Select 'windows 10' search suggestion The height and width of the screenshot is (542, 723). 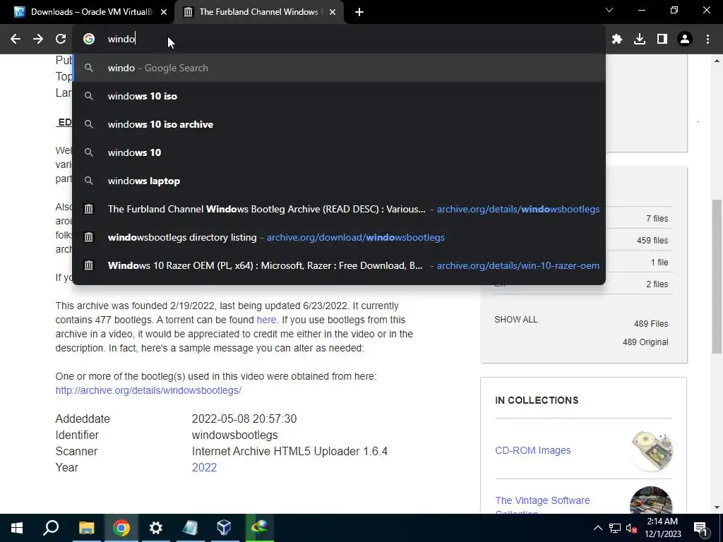[x=339, y=152]
